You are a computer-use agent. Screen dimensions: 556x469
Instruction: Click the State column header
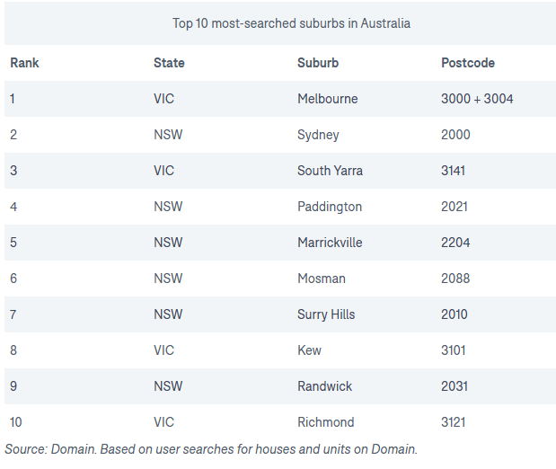pyautogui.click(x=169, y=63)
